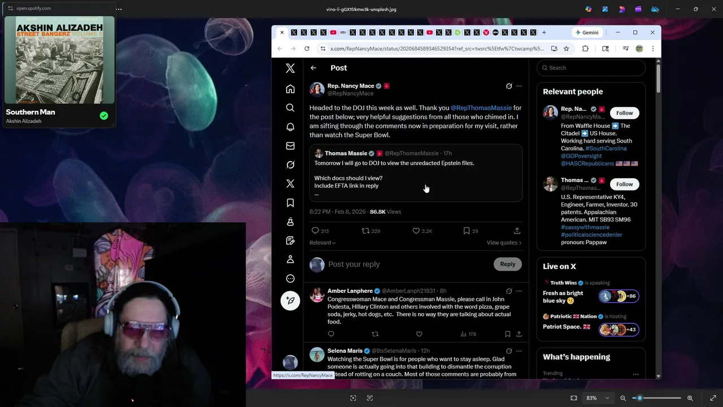Open more options on Amber Lanphere reply
Image resolution: width=723 pixels, height=407 pixels.
coord(519,291)
